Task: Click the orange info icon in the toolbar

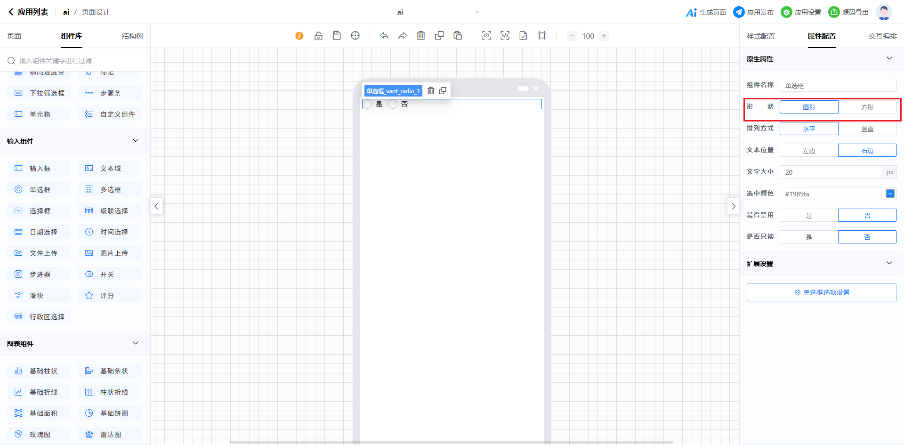Action: pos(299,36)
